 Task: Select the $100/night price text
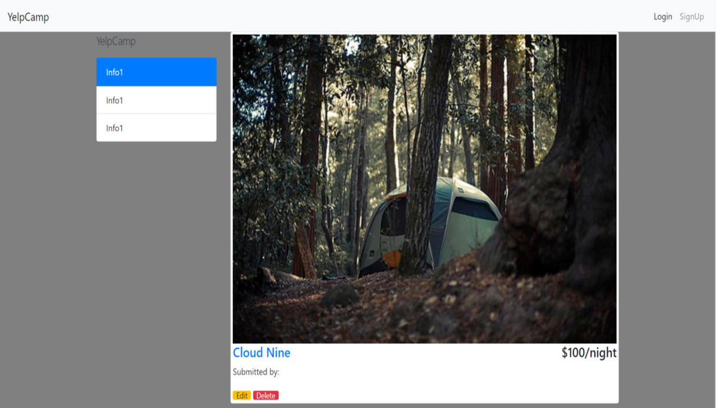(x=589, y=353)
